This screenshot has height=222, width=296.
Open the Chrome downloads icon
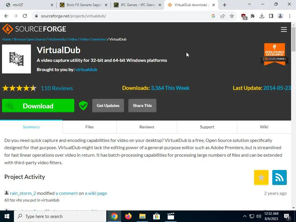click(x=262, y=16)
